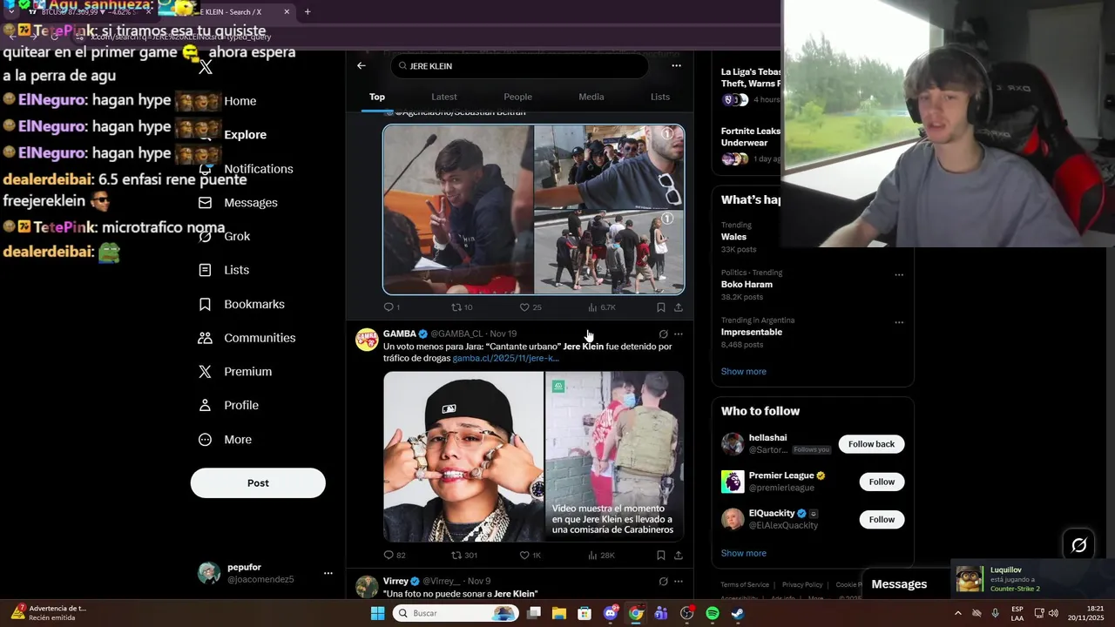The image size is (1115, 627).
Task: Switch to the Top search tab
Action: click(x=377, y=97)
